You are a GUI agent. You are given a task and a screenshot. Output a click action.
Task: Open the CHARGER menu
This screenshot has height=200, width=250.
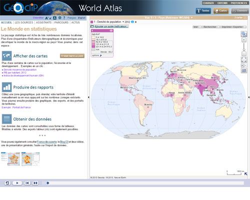208,3
